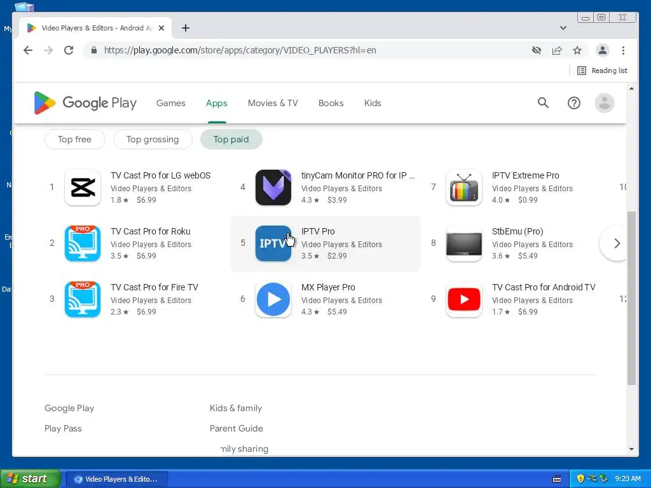
Task: Click the page vertical scrollbar thumb
Action: (631, 298)
